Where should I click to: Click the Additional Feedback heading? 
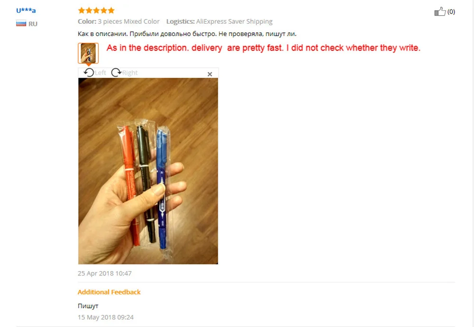click(x=109, y=292)
